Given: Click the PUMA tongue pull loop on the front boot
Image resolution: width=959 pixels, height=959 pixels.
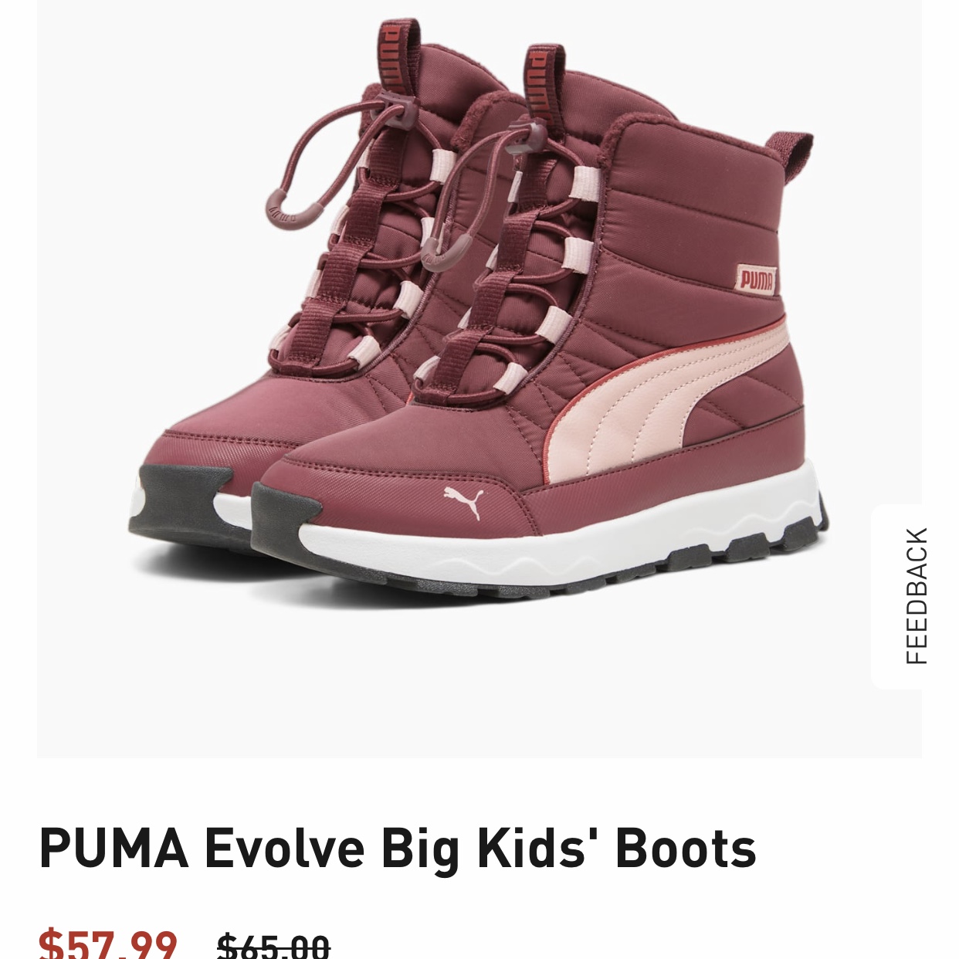Looking at the screenshot, I should [544, 81].
